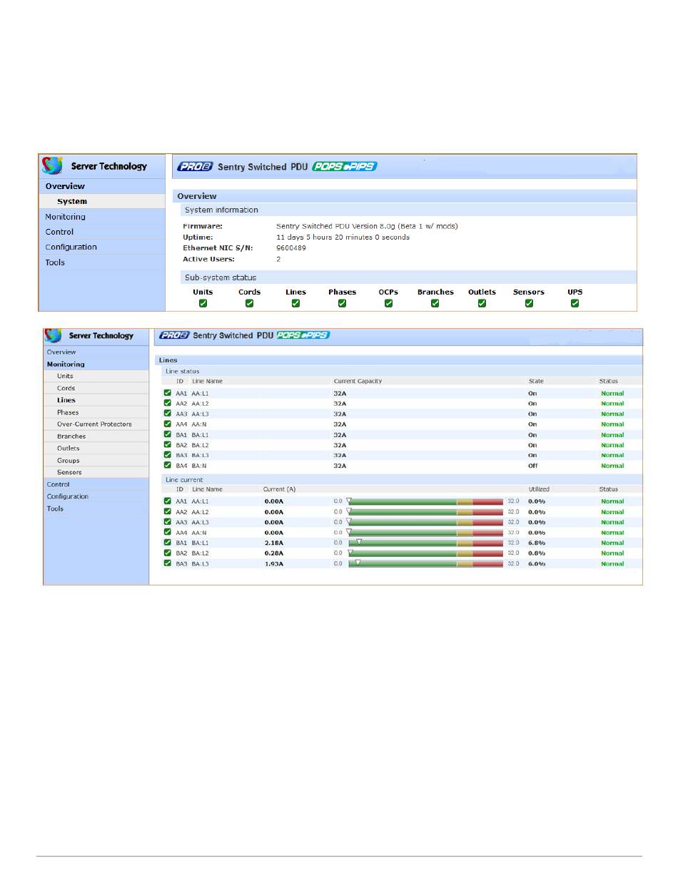Viewport: 678px width, 890px height.
Task: Click BA1:L1 current utilization bar
Action: [x=426, y=543]
